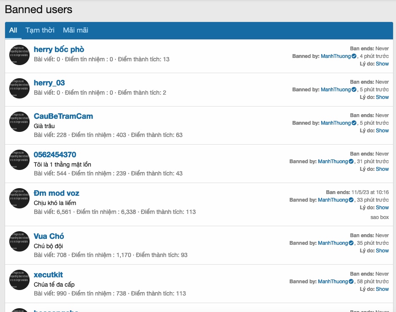Switch to the Mãi mãi tab

click(75, 30)
